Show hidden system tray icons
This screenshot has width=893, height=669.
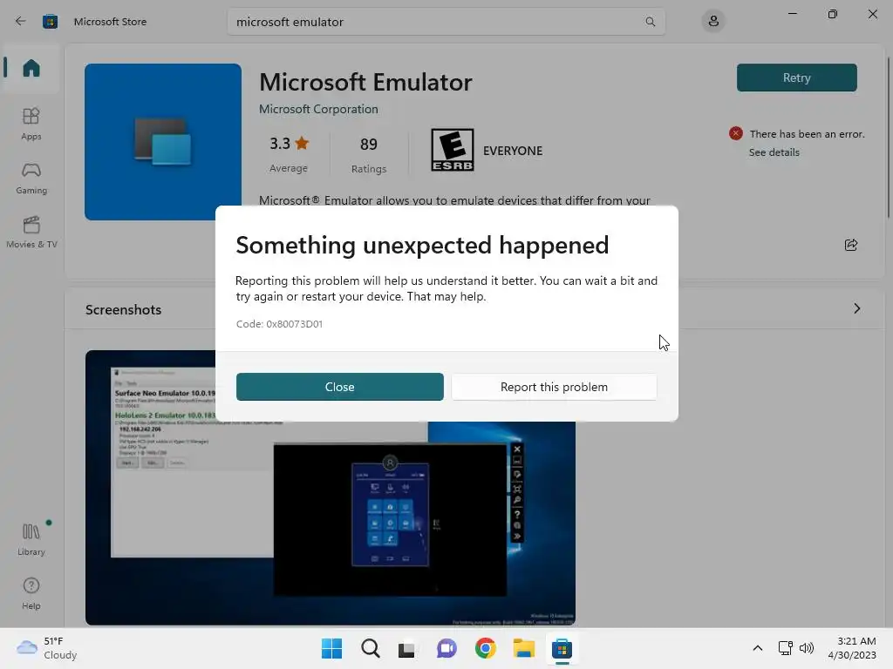[x=758, y=648]
